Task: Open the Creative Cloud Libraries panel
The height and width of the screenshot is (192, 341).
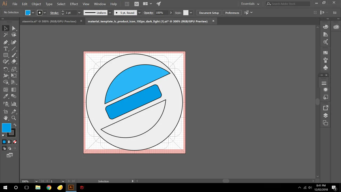Action: [x=336, y=27]
